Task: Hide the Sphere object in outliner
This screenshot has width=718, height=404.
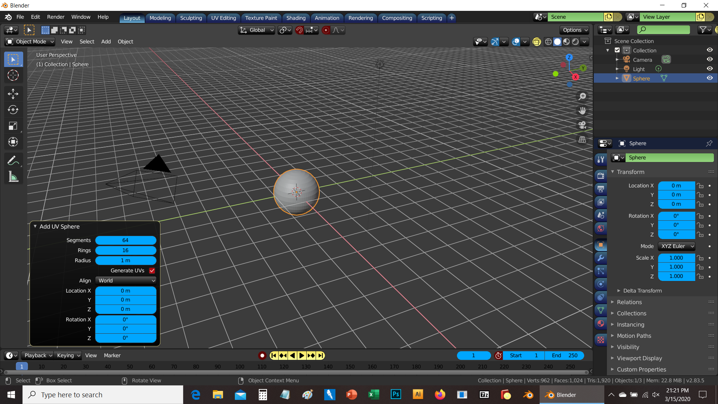Action: [709, 78]
